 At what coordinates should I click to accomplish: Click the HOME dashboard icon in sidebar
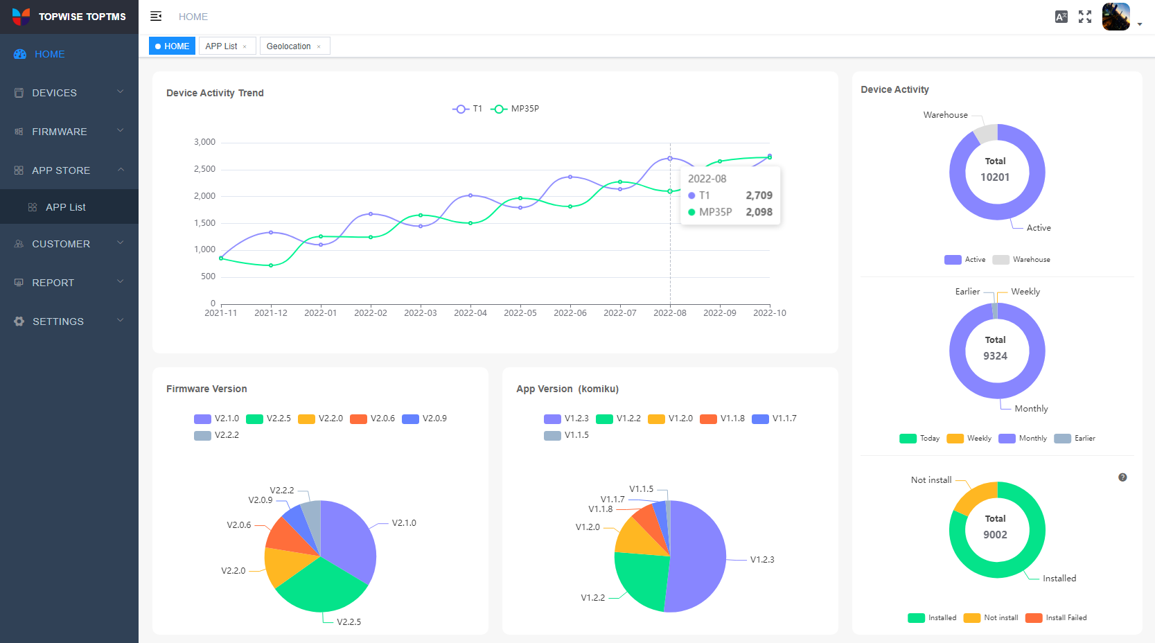point(20,54)
